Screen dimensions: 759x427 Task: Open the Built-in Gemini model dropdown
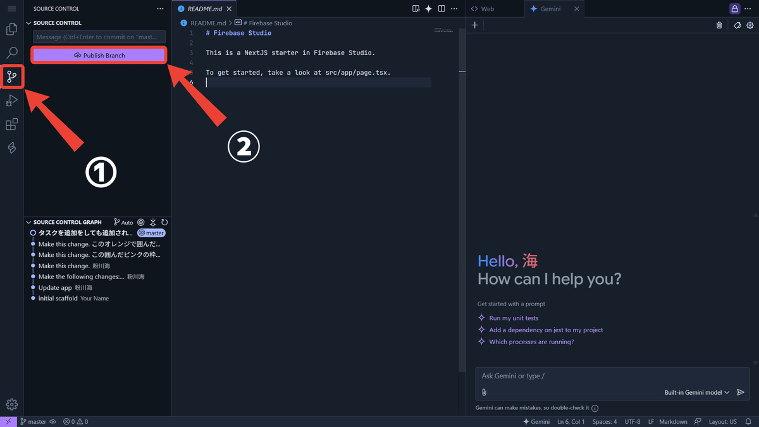click(x=697, y=392)
